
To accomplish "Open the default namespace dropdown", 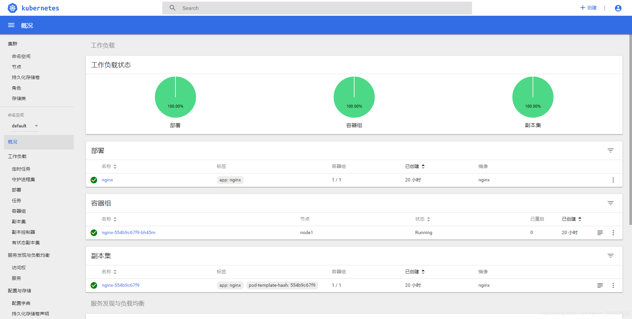I will (25, 126).
